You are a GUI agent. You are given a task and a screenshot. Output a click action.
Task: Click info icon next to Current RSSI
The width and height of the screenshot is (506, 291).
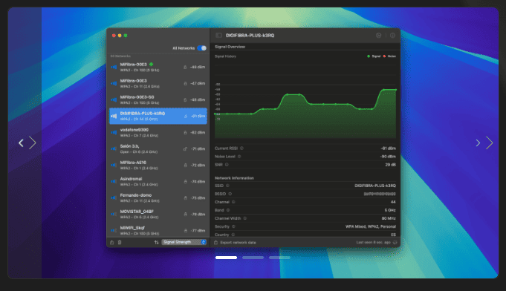[241, 148]
